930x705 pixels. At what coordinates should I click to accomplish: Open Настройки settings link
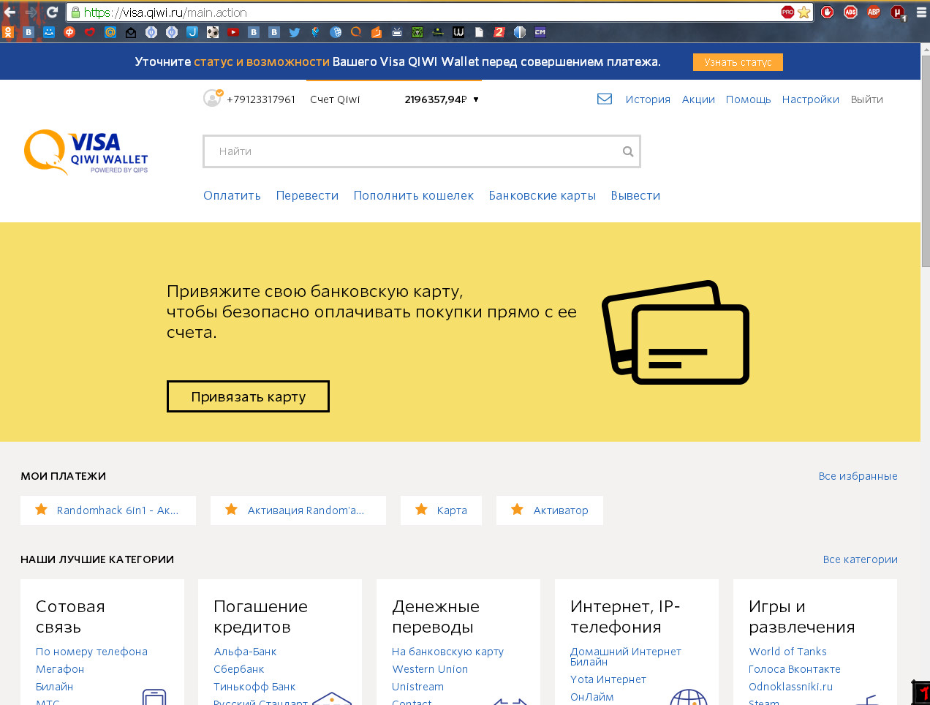click(x=811, y=99)
